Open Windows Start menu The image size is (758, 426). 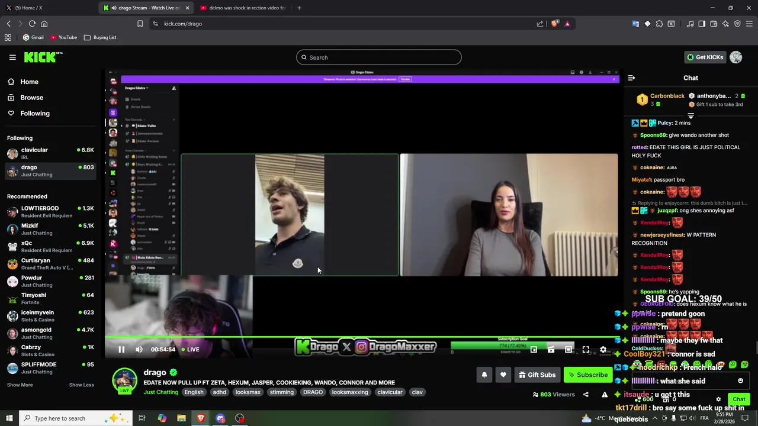click(x=9, y=418)
